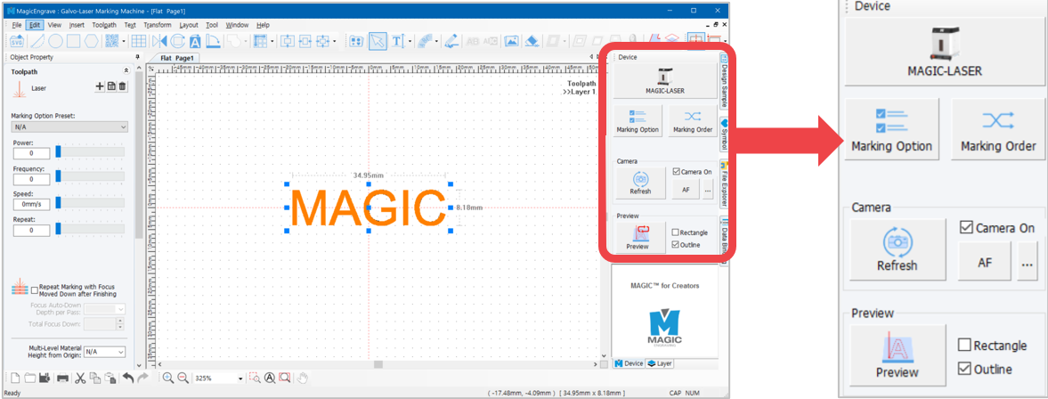Open the Toolpath menu
The height and width of the screenshot is (399, 1048).
click(x=104, y=25)
